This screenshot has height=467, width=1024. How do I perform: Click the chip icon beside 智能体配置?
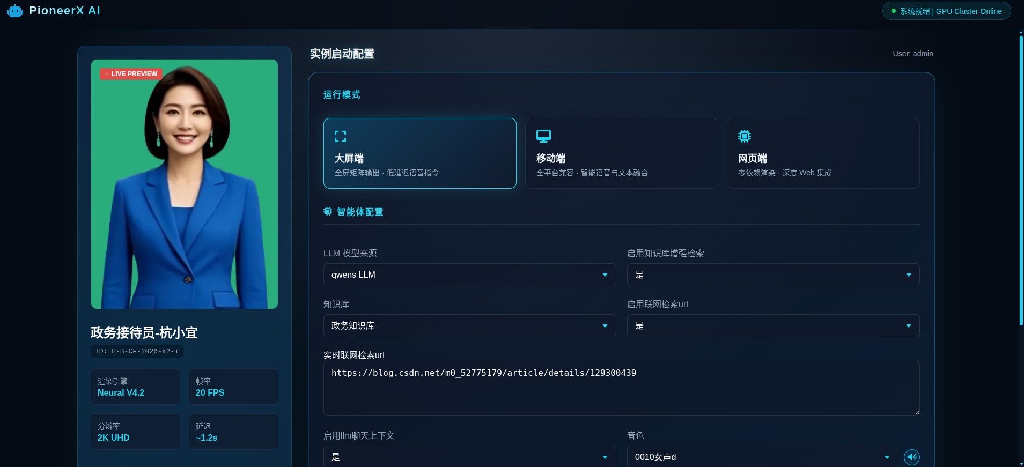(328, 212)
